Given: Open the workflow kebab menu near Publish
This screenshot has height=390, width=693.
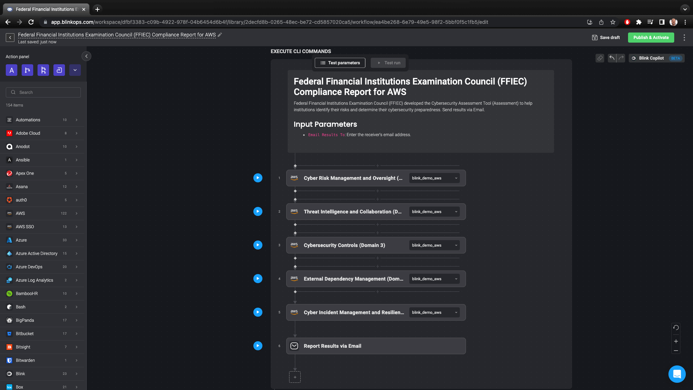Looking at the screenshot, I should coord(684,37).
